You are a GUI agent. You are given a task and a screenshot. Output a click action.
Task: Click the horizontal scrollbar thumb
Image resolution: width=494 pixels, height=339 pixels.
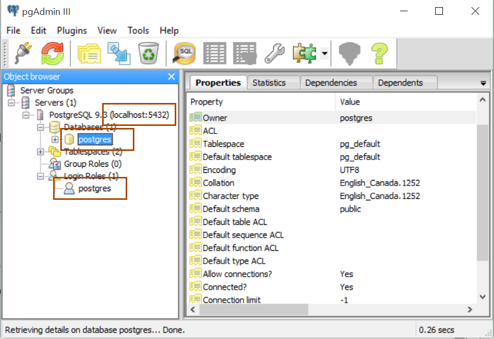point(253,310)
